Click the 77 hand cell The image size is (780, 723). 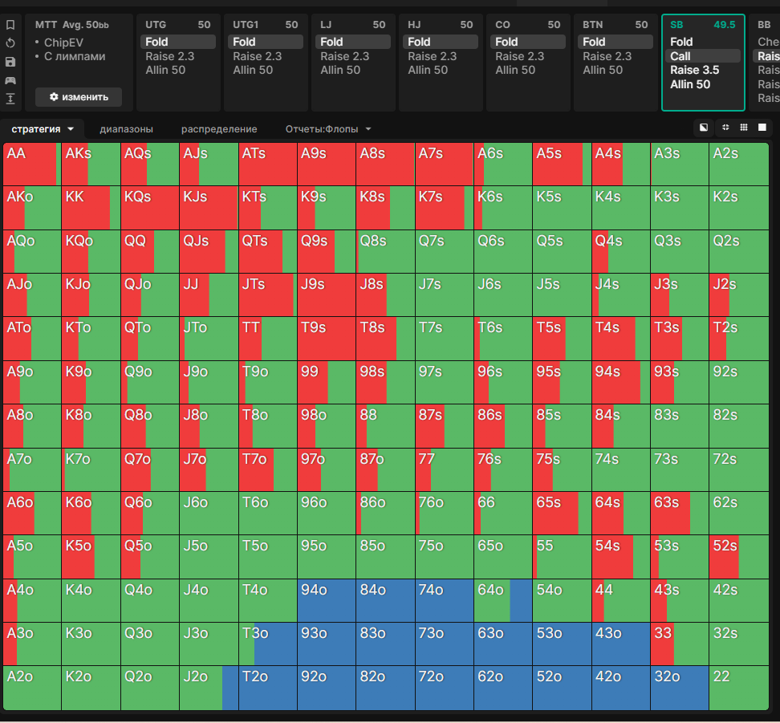click(x=445, y=469)
